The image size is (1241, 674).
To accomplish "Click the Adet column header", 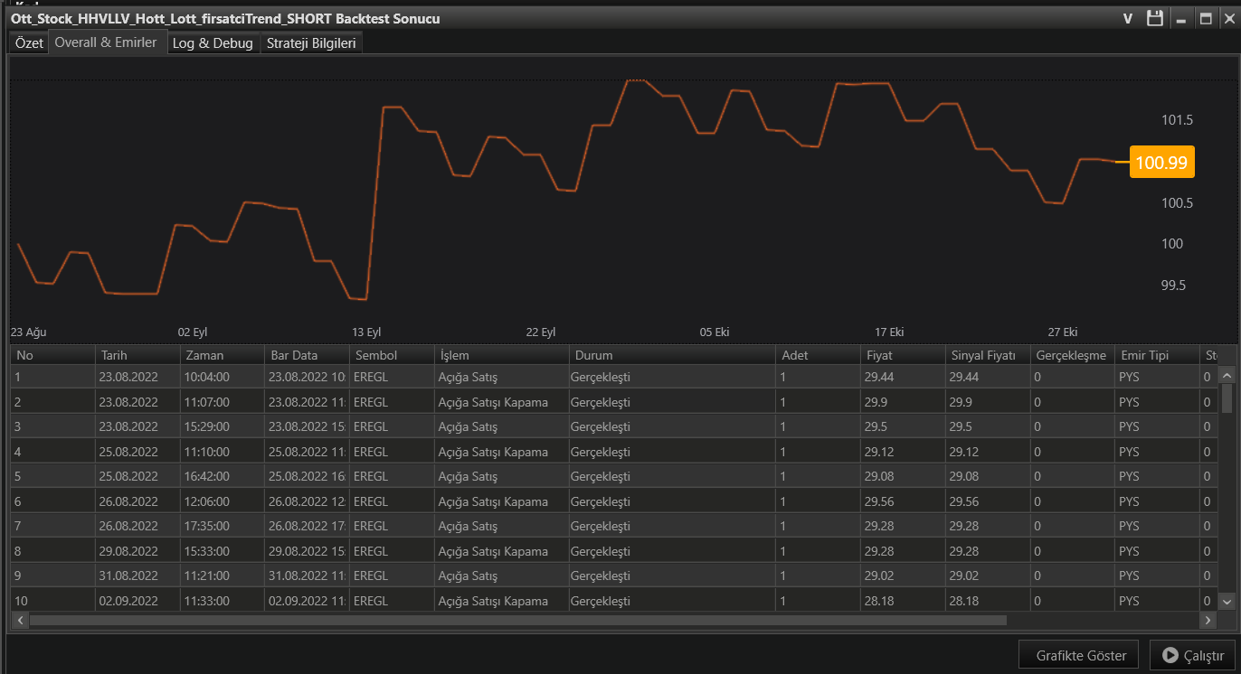I will [x=818, y=355].
